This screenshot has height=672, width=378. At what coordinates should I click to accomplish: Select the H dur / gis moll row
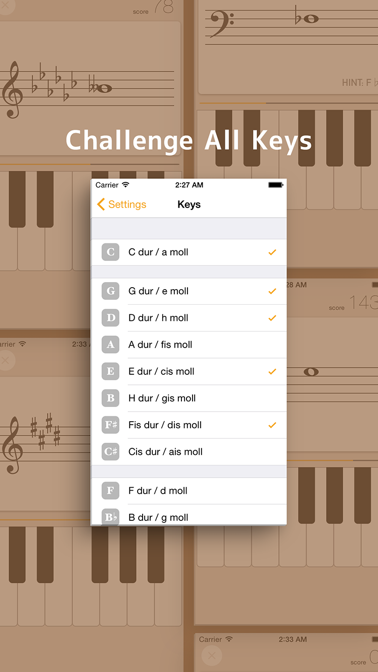(x=188, y=398)
